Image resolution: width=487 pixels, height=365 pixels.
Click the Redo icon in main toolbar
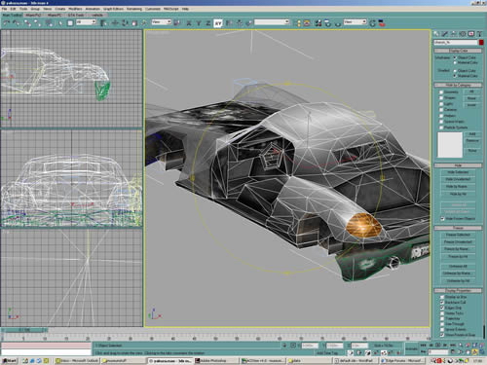pyautogui.click(x=16, y=22)
